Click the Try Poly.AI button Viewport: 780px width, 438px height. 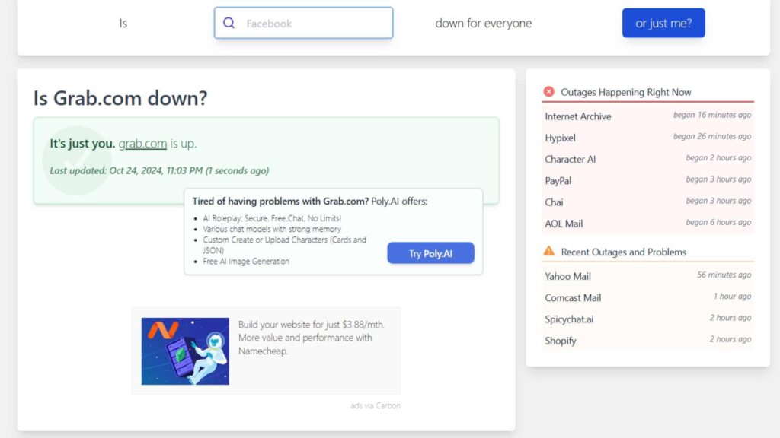[430, 253]
